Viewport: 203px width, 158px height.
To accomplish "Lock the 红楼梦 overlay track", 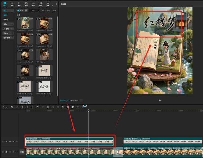I will (7, 141).
